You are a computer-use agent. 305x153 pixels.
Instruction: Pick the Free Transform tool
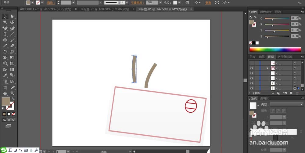pyautogui.click(x=12, y=58)
